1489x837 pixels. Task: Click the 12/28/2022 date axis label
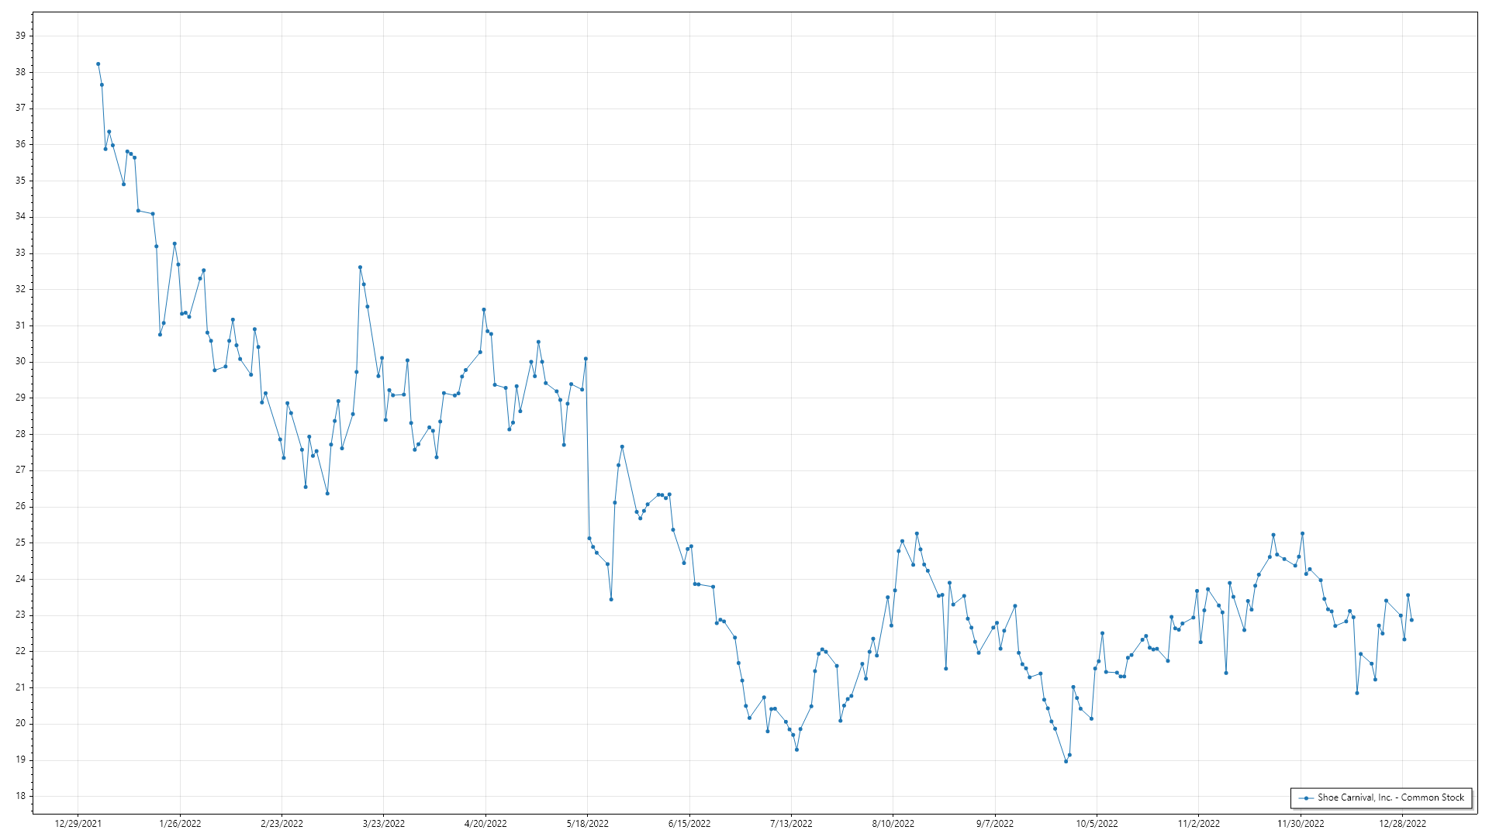pos(1402,824)
